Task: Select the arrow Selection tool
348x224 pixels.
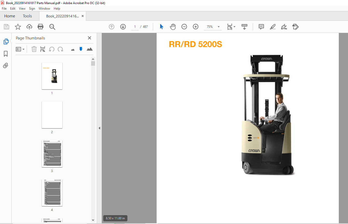Action: click(x=161, y=27)
